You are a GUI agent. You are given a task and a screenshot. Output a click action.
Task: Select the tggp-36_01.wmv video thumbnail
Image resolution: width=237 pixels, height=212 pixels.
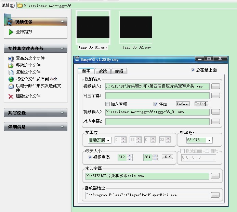(x=93, y=27)
